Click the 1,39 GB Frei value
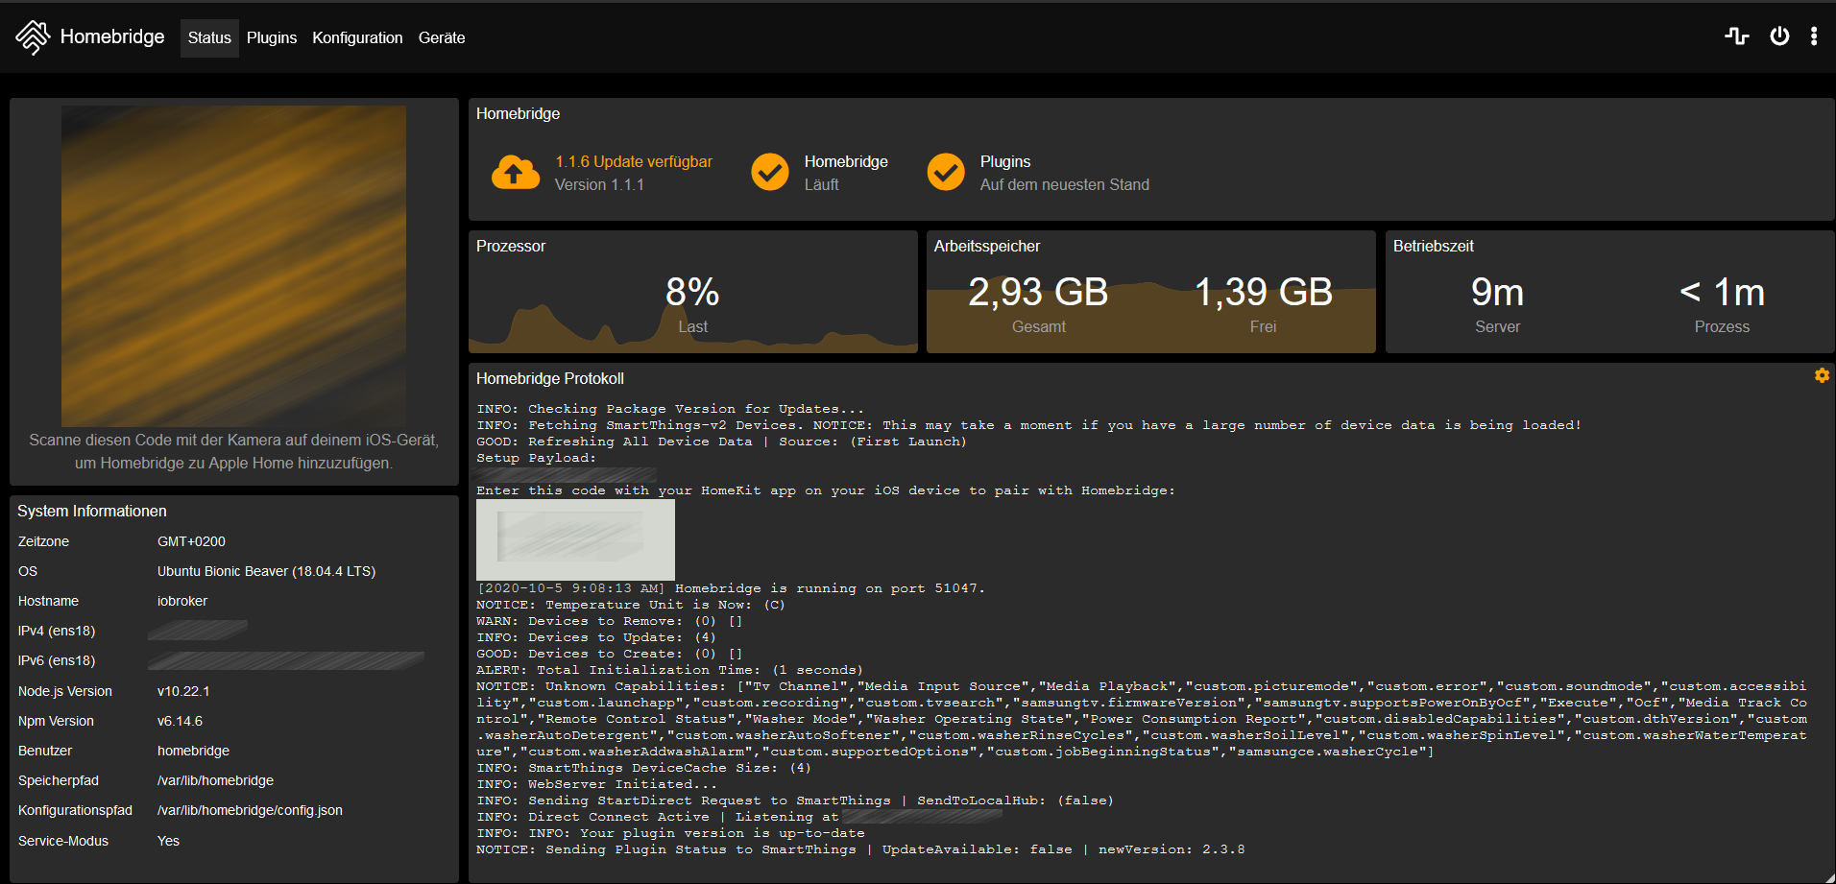The width and height of the screenshot is (1836, 884). 1263,292
